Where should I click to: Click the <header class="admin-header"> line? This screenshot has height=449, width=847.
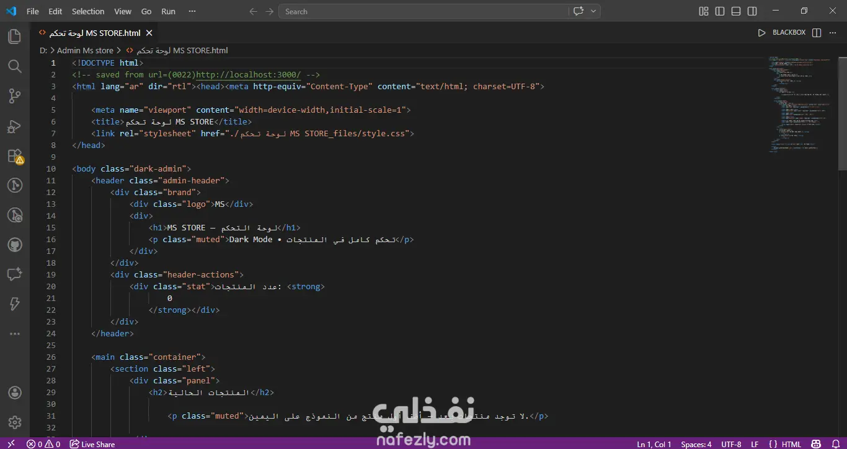click(160, 180)
